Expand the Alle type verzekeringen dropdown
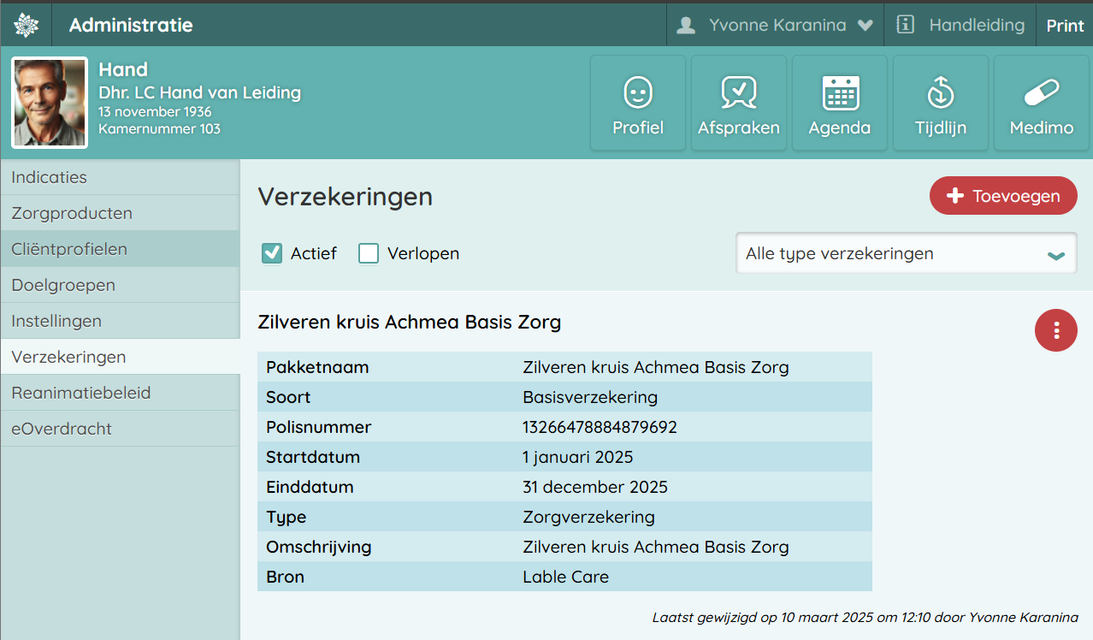 point(906,253)
